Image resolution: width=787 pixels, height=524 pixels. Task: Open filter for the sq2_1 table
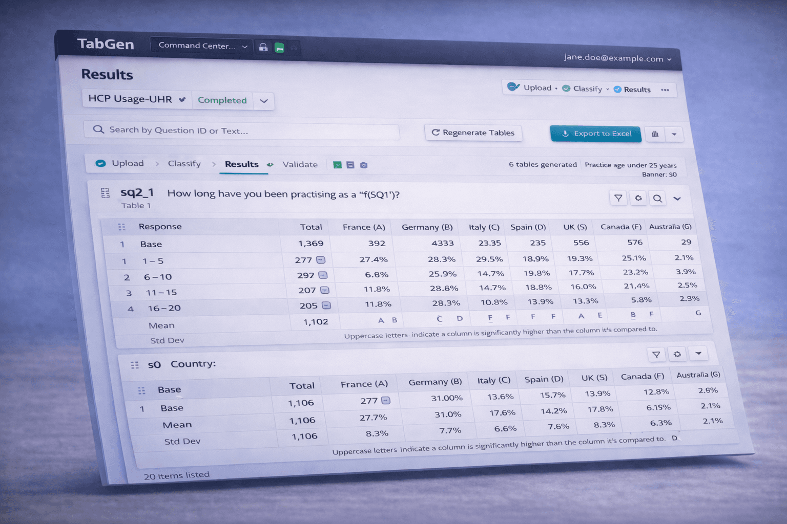pyautogui.click(x=618, y=198)
